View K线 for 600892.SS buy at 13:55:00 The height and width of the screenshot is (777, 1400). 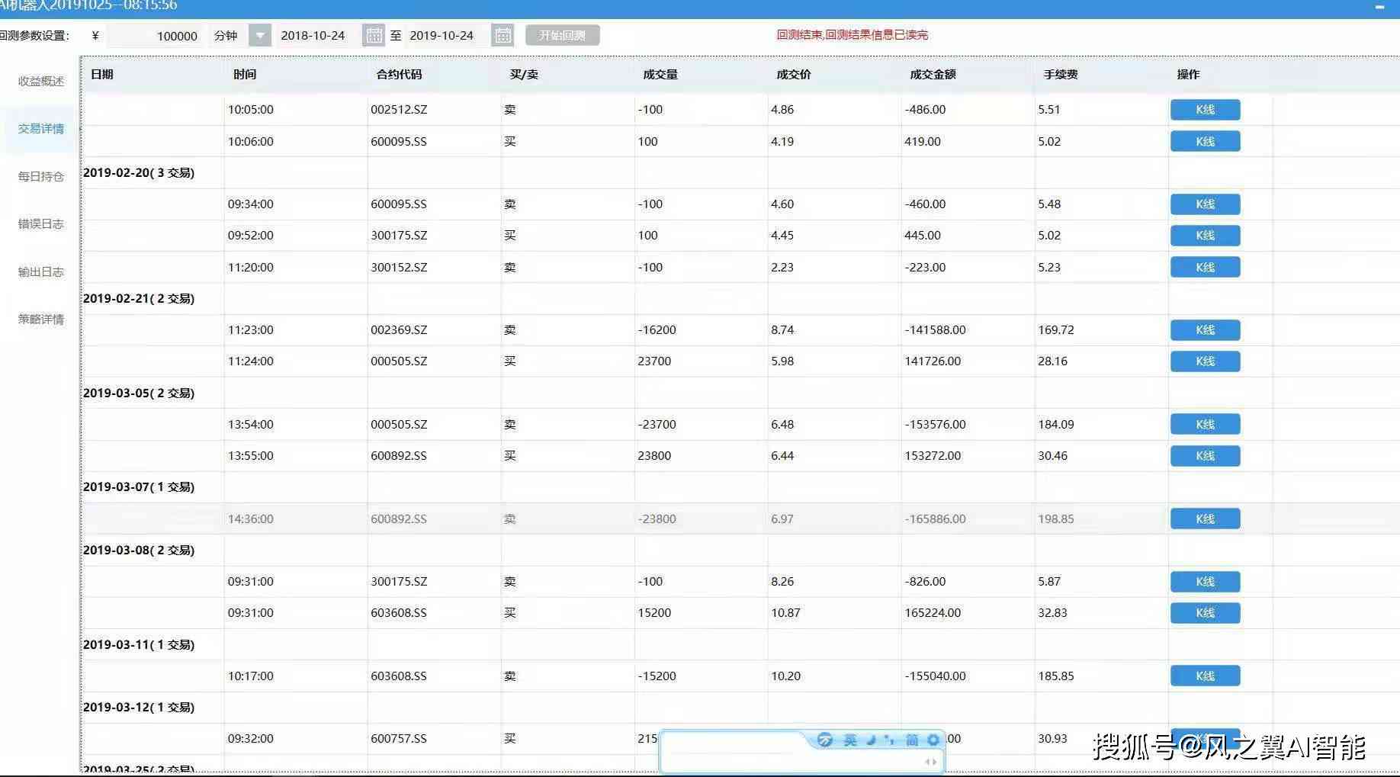[x=1205, y=456]
